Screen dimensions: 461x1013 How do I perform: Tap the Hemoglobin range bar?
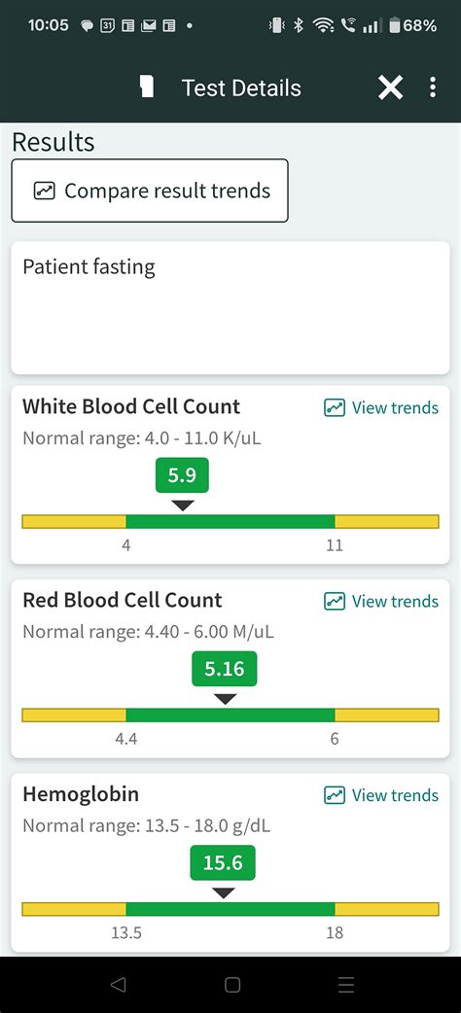pos(230,909)
